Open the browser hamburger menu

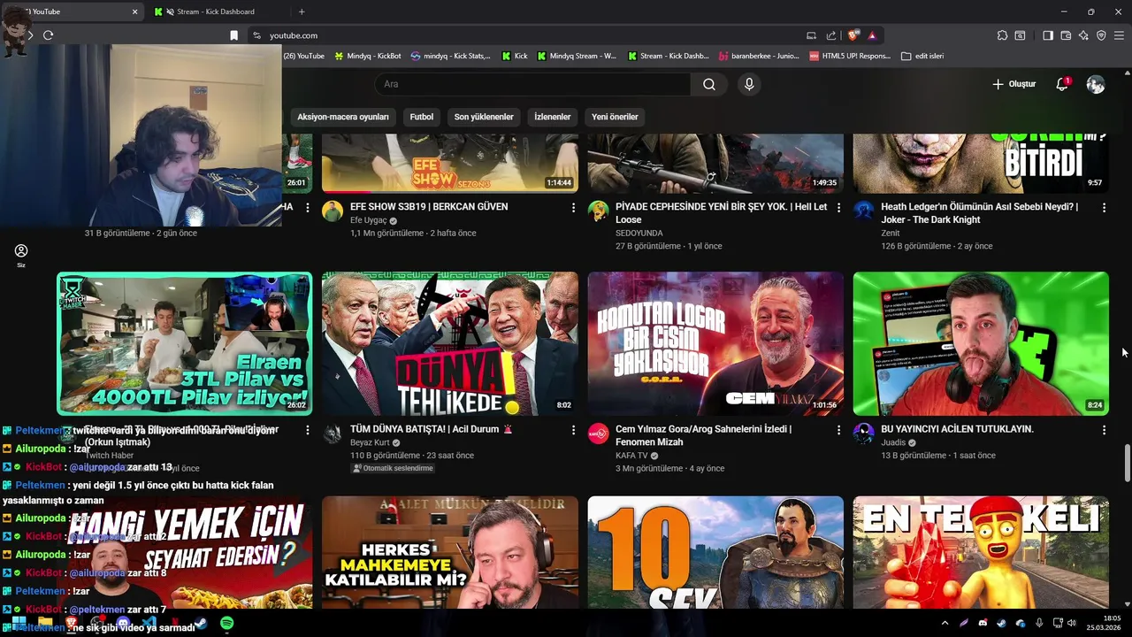pyautogui.click(x=1120, y=35)
